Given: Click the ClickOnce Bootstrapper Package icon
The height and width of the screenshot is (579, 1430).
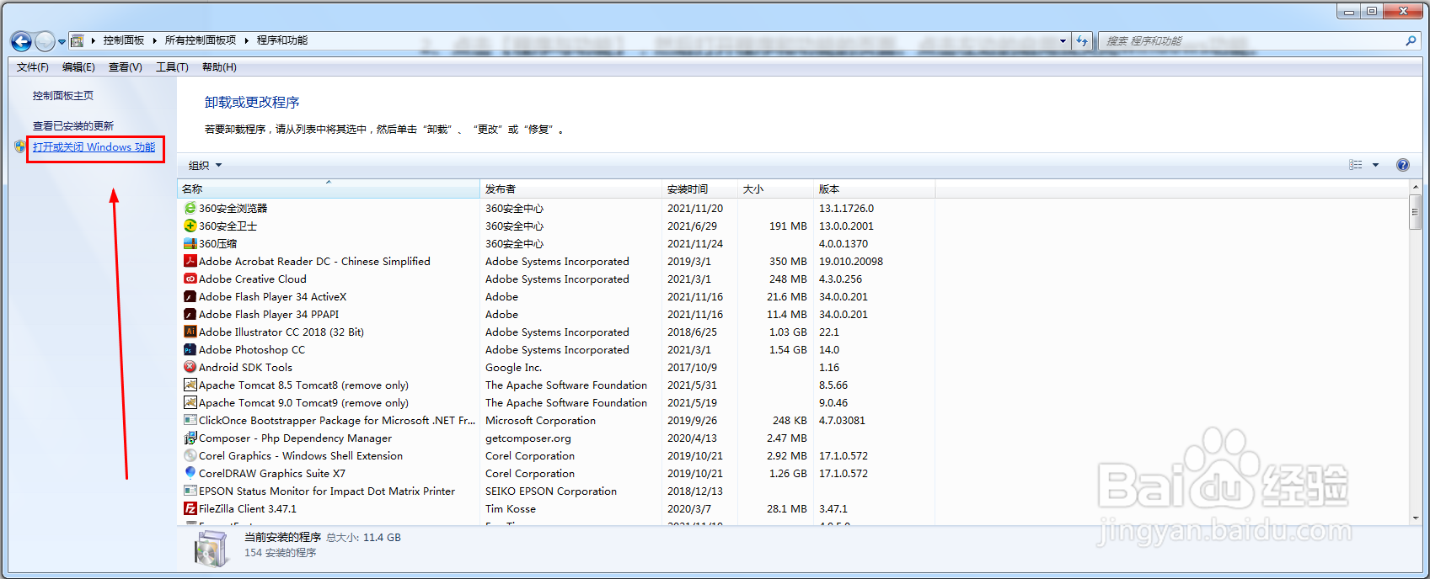Looking at the screenshot, I should point(190,420).
